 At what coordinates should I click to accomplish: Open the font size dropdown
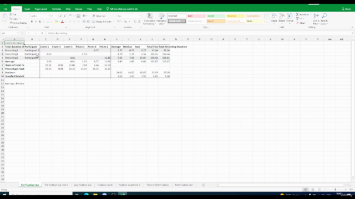click(57, 16)
